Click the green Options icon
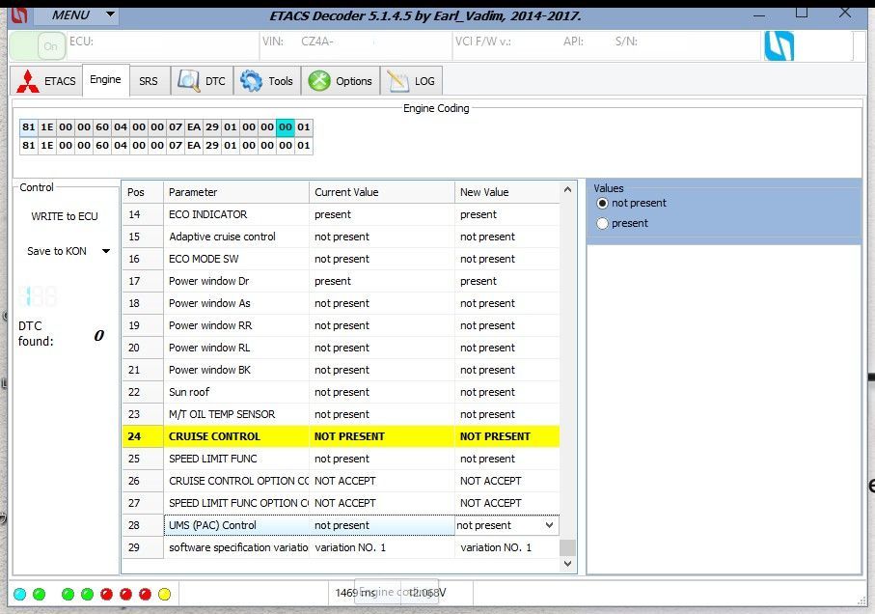 click(319, 81)
